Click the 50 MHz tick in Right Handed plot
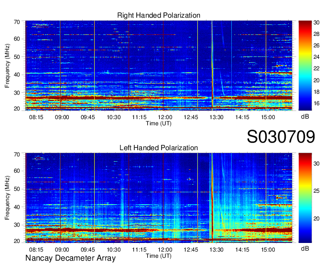The image size is (325, 264). [17, 57]
